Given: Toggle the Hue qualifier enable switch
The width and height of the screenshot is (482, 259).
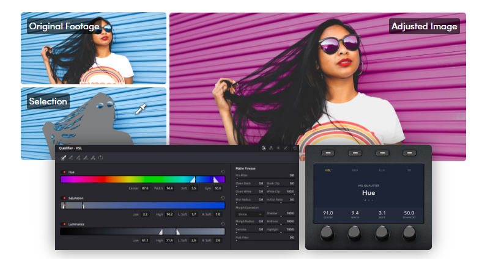Looking at the screenshot, I should coord(64,172).
